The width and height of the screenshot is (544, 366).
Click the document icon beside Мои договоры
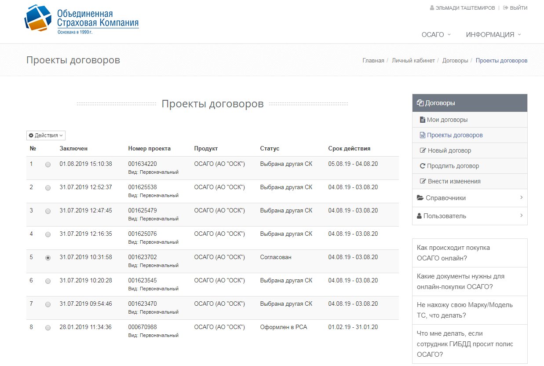pyautogui.click(x=423, y=120)
